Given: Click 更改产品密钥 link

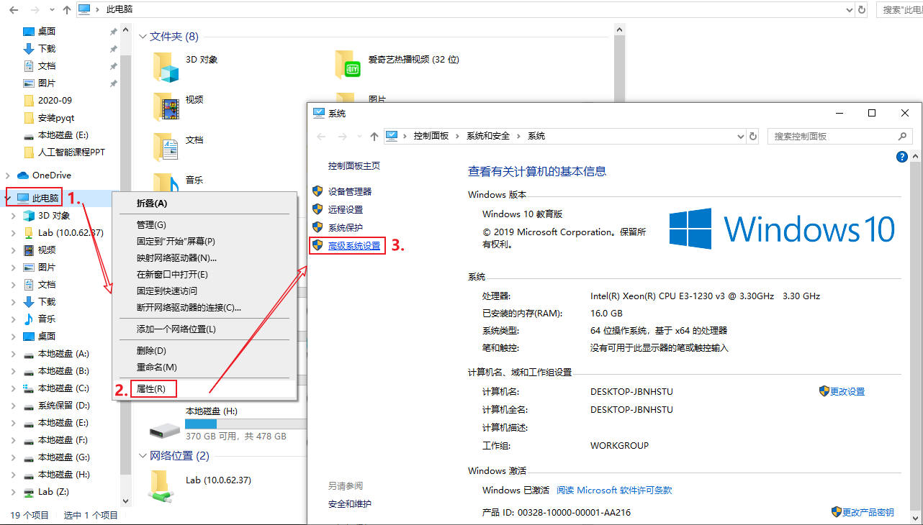Looking at the screenshot, I should pos(868,512).
